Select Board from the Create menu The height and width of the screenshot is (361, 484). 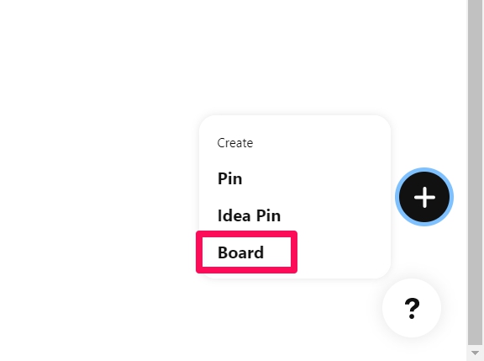tap(241, 252)
